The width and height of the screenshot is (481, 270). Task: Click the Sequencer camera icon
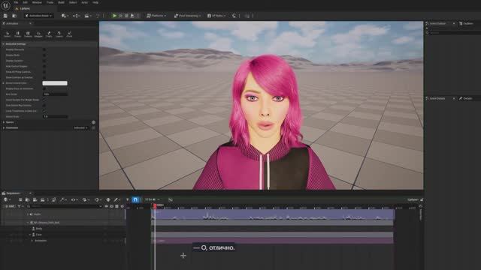(35, 199)
